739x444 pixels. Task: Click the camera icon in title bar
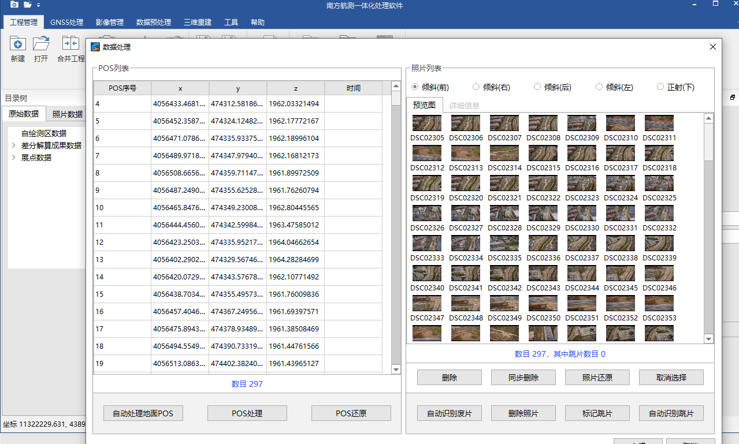(x=14, y=5)
